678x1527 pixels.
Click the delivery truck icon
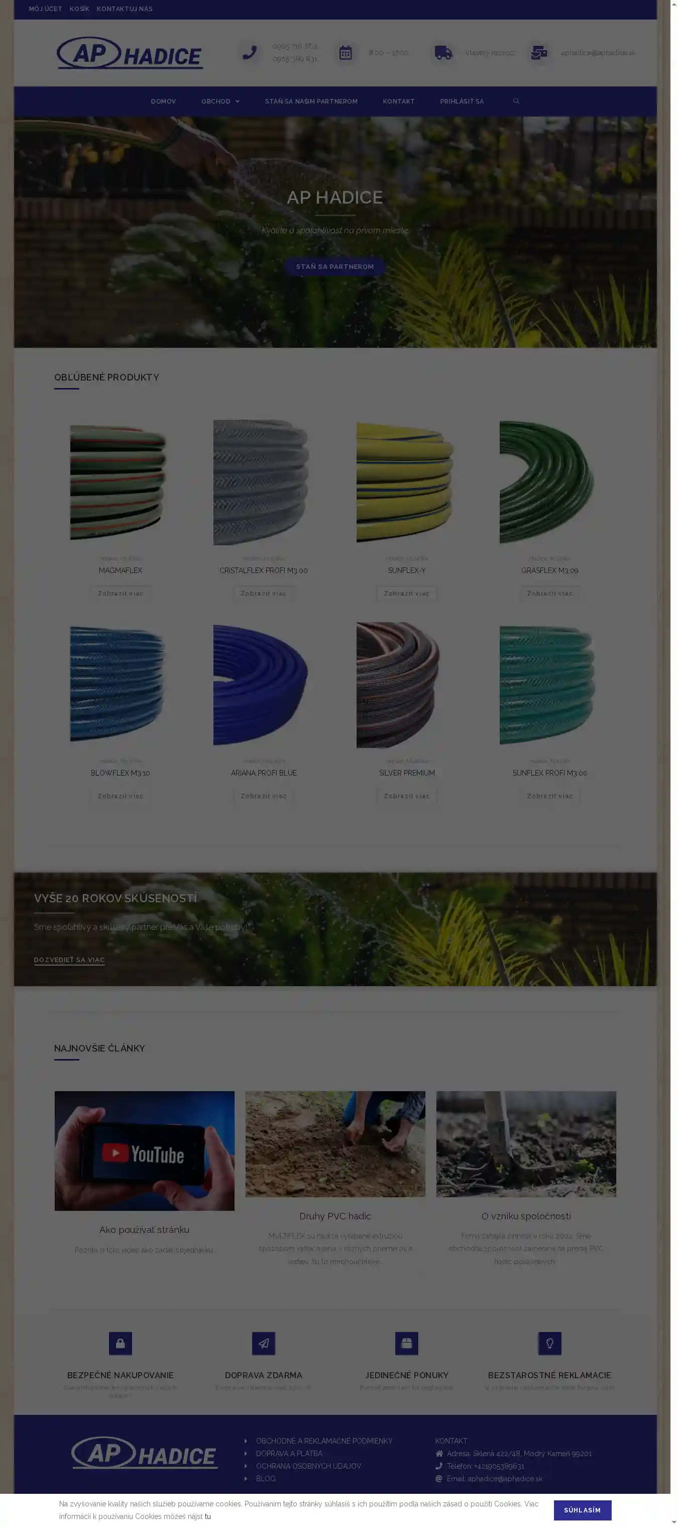tap(443, 53)
